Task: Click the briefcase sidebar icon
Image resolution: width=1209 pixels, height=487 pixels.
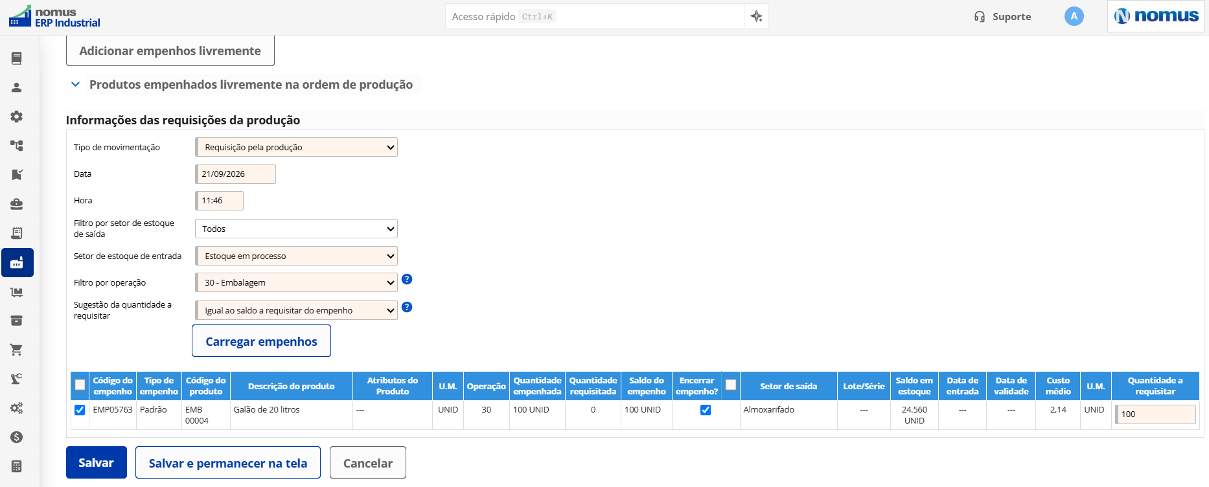Action: pos(17,204)
